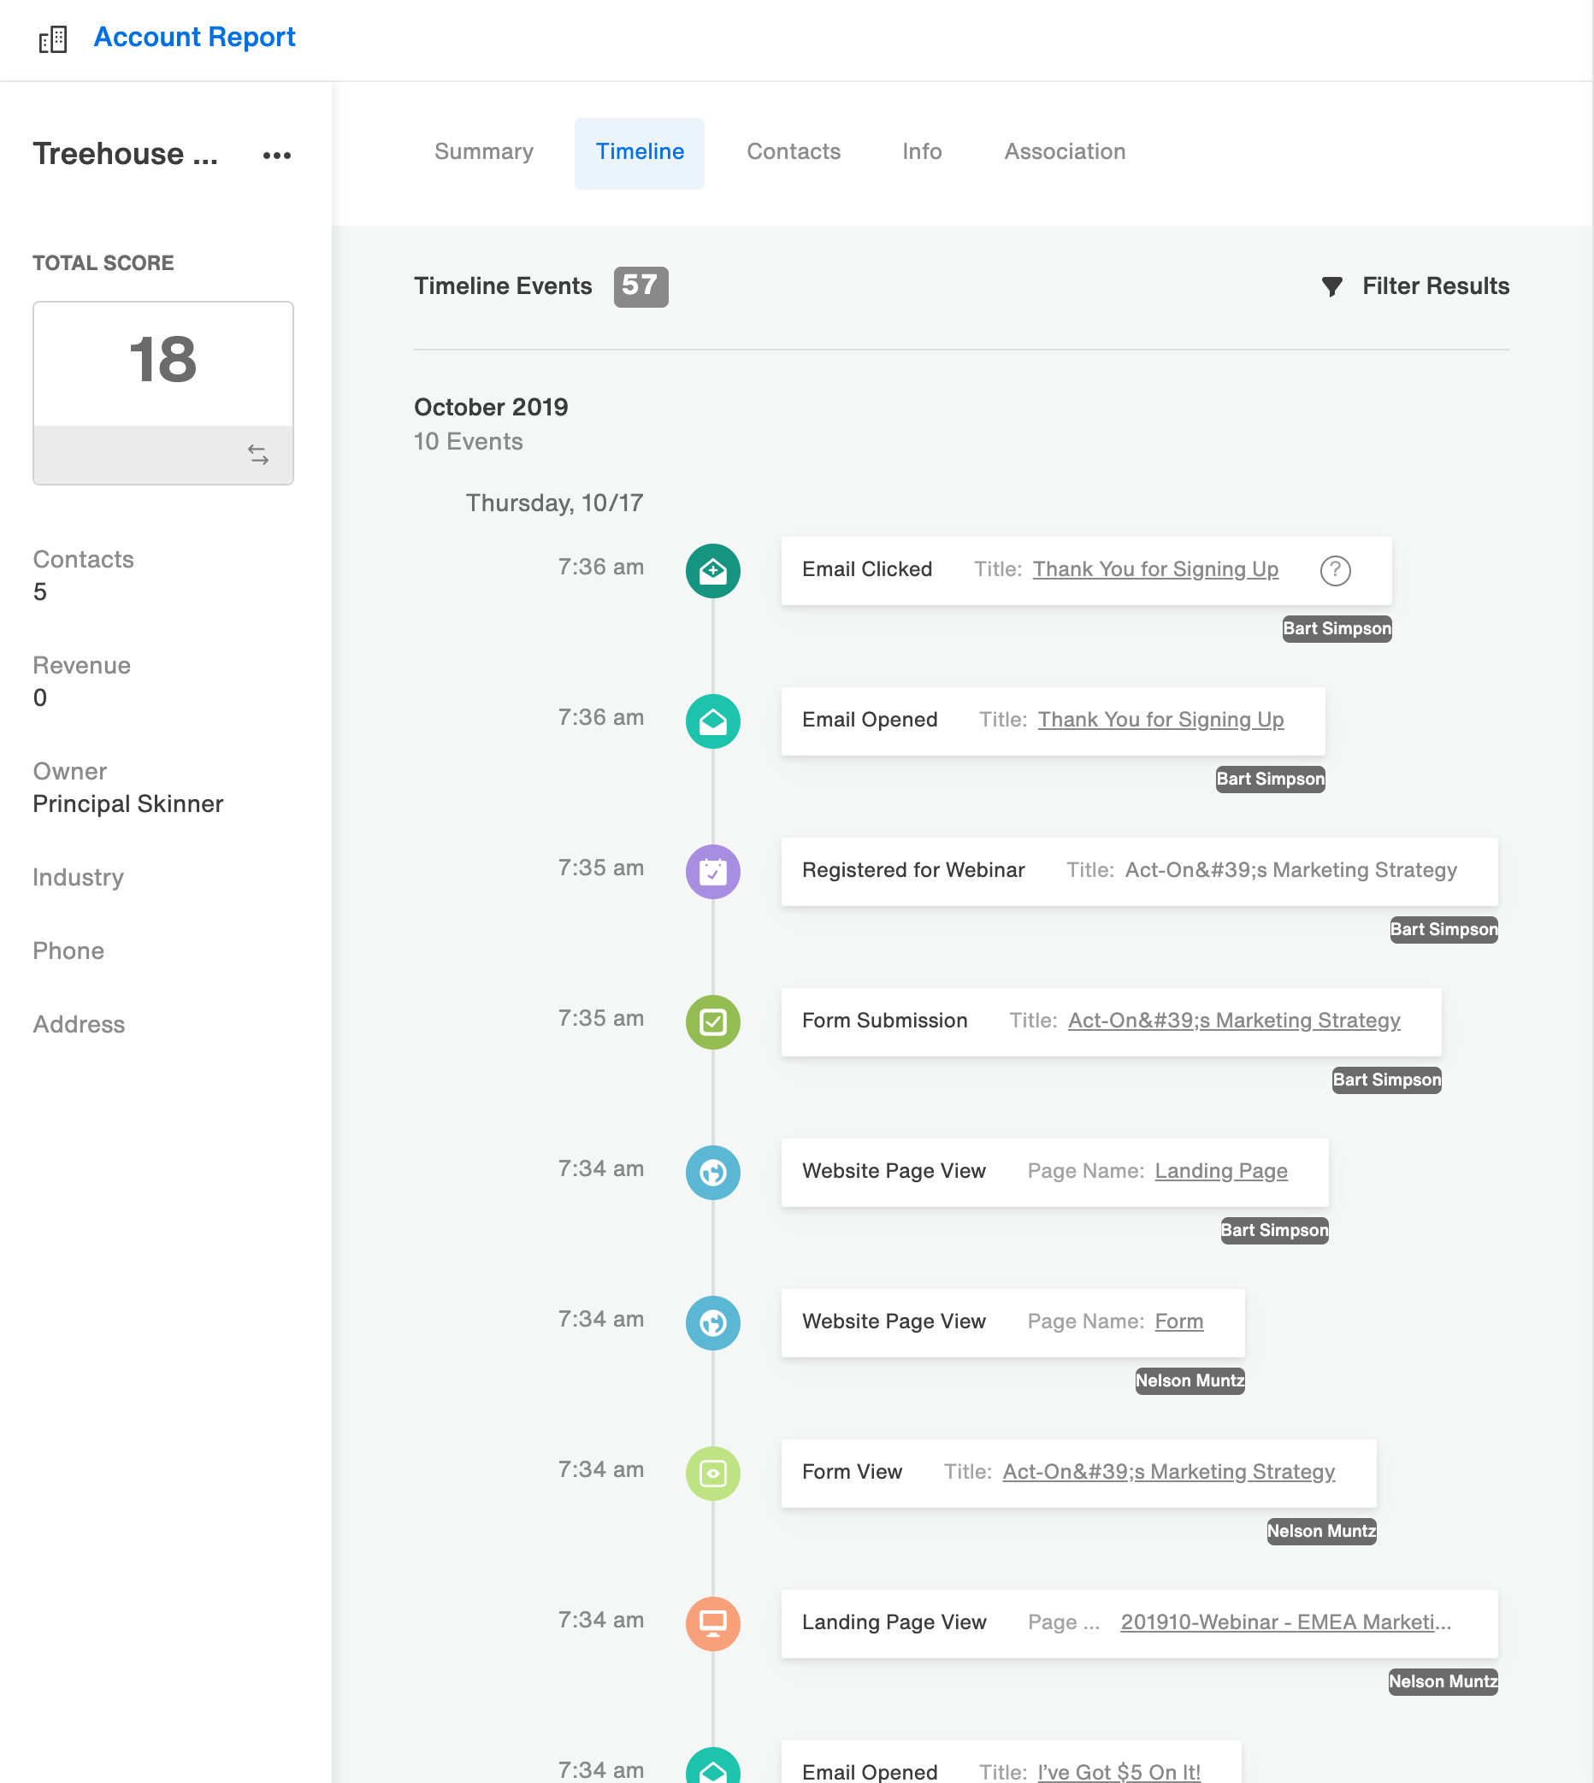Open Filter Results

coord(1435,285)
